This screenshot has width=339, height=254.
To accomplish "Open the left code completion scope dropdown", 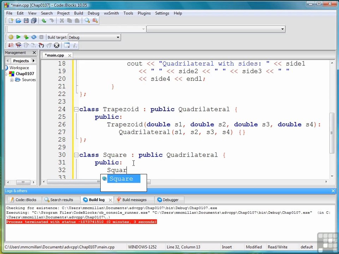I will (x=77, y=29).
